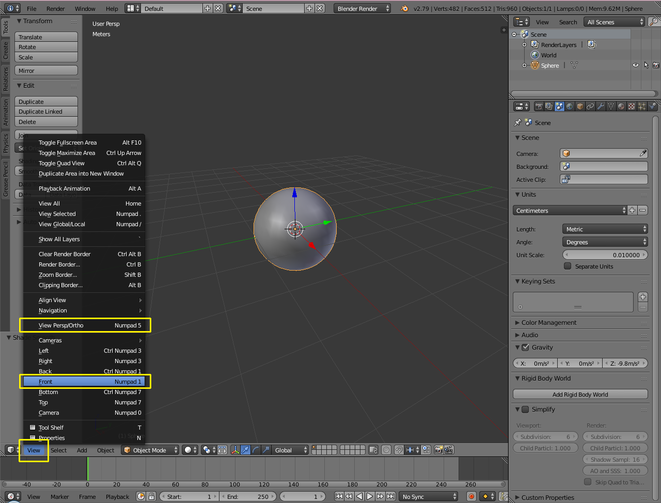Expand the Color Management panel
The image size is (661, 503).
point(548,323)
